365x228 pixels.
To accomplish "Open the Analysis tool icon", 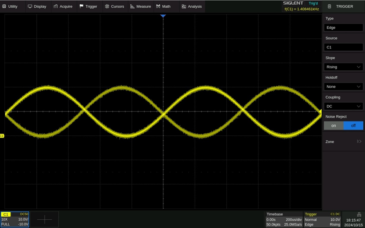I will pyautogui.click(x=184, y=7).
